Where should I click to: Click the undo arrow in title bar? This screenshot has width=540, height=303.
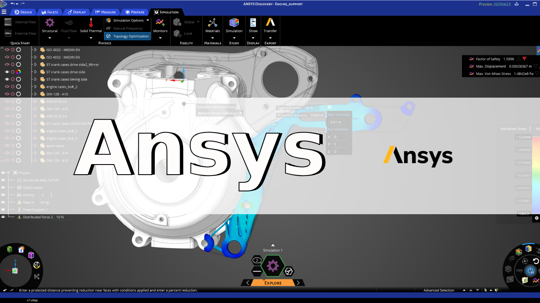pyautogui.click(x=12, y=3)
